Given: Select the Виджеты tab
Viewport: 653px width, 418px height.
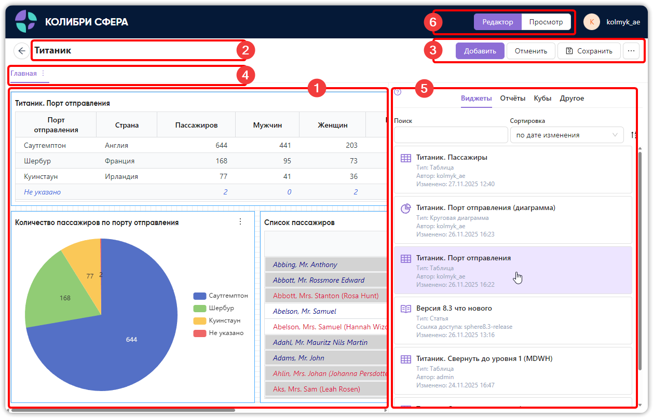Looking at the screenshot, I should [x=477, y=98].
